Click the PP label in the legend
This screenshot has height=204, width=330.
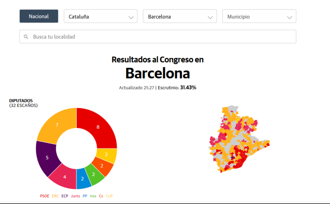[x=85, y=196]
